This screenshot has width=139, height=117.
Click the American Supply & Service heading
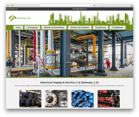(x=69, y=82)
